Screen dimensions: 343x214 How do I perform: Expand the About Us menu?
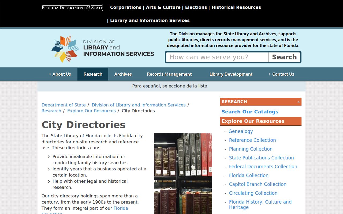[x=60, y=74]
